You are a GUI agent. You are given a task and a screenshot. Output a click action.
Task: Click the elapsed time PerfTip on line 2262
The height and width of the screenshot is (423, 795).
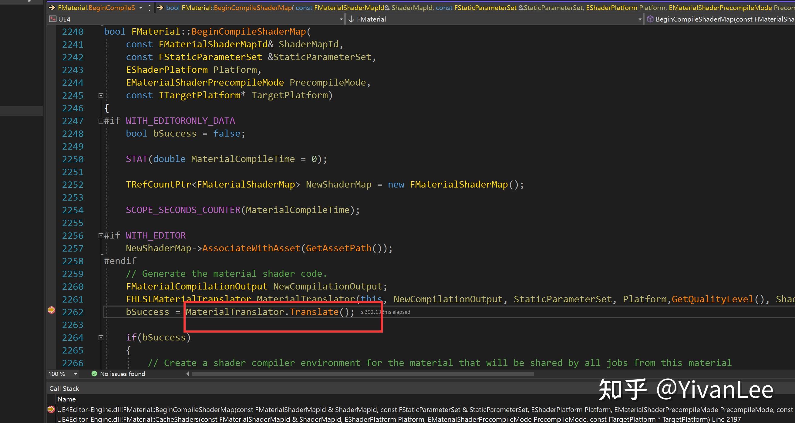pyautogui.click(x=386, y=312)
